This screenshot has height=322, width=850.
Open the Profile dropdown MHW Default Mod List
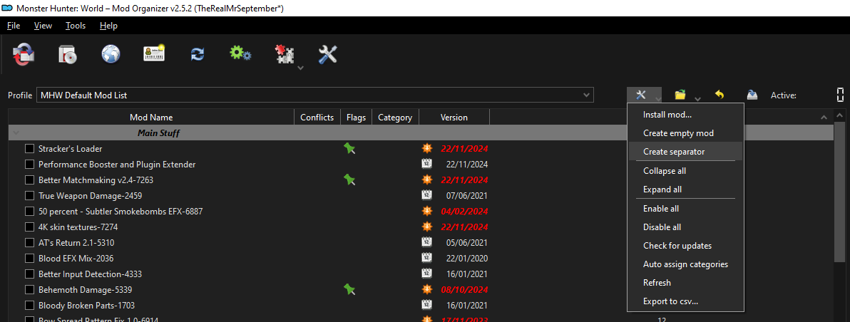coord(315,95)
